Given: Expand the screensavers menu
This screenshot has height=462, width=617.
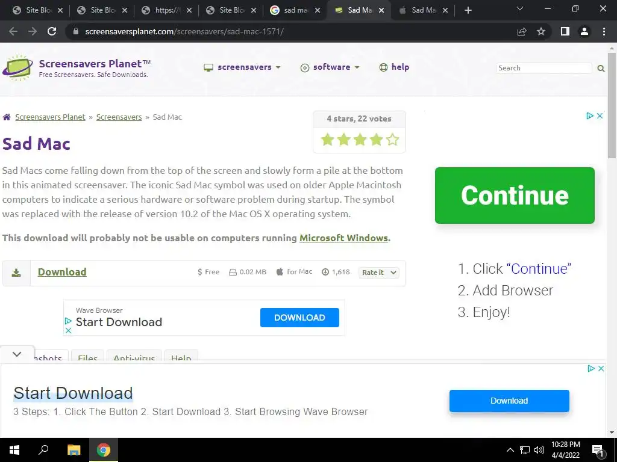Looking at the screenshot, I should (x=242, y=67).
